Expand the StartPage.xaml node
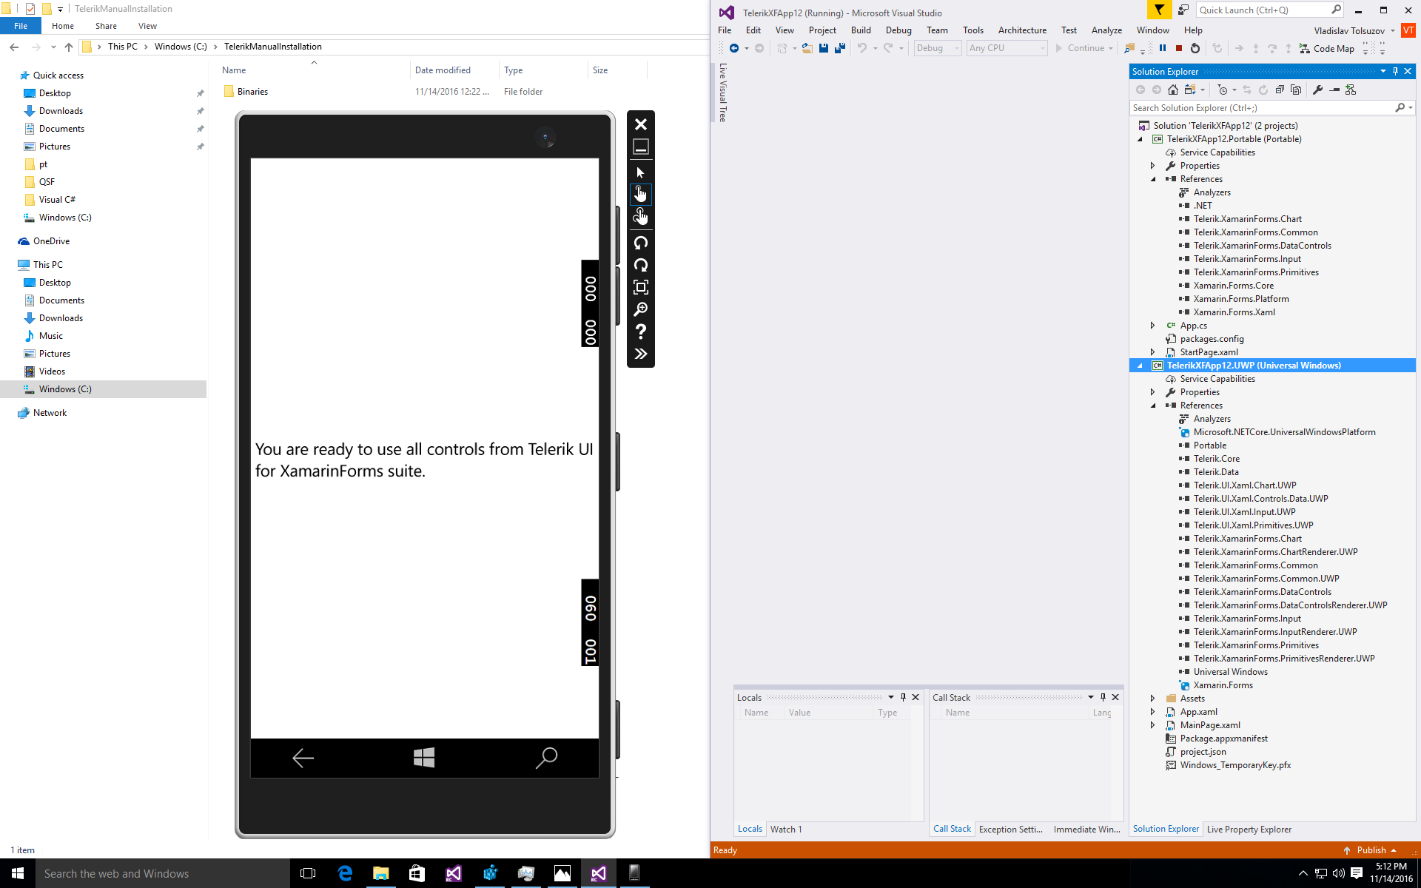Screen dimensions: 1421x888 point(1152,352)
